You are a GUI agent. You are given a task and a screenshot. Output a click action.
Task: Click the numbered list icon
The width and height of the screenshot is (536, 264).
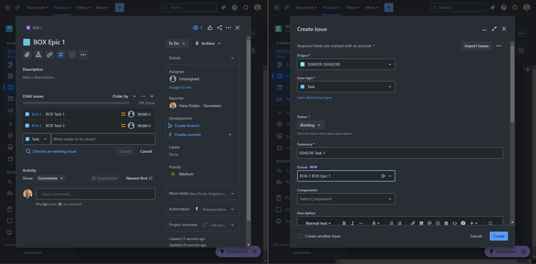click(400, 223)
